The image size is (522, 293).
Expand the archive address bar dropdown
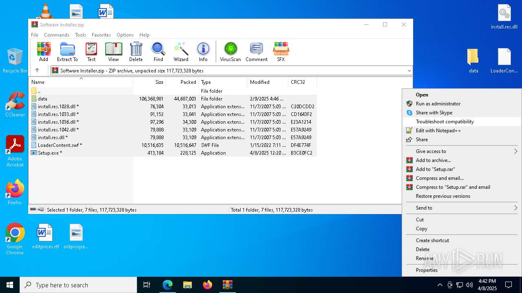click(x=409, y=70)
